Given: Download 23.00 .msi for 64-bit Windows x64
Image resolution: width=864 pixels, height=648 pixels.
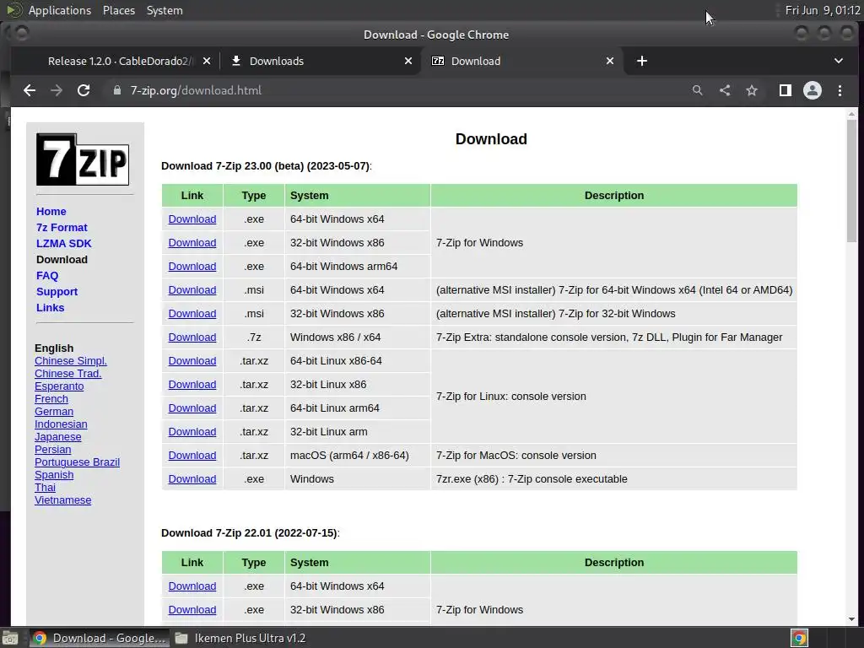Looking at the screenshot, I should coord(192,290).
